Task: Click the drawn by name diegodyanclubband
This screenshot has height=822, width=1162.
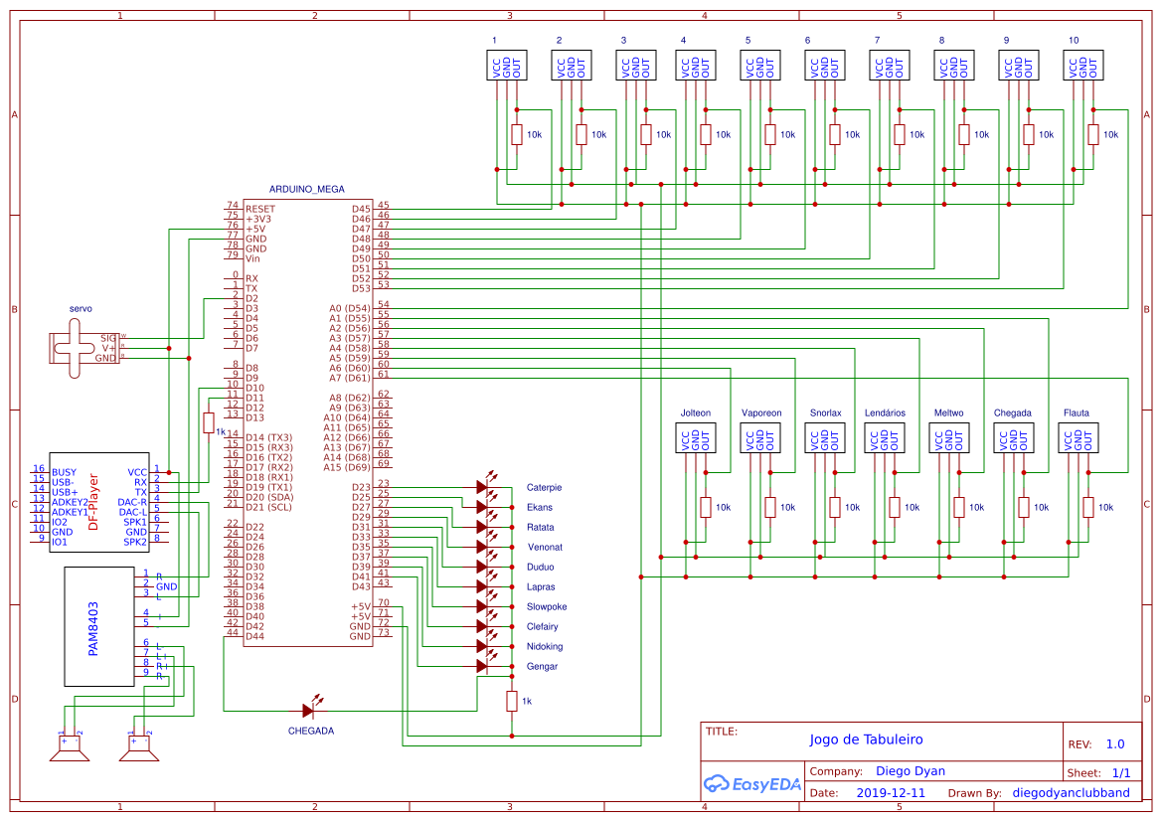Action: (1070, 793)
